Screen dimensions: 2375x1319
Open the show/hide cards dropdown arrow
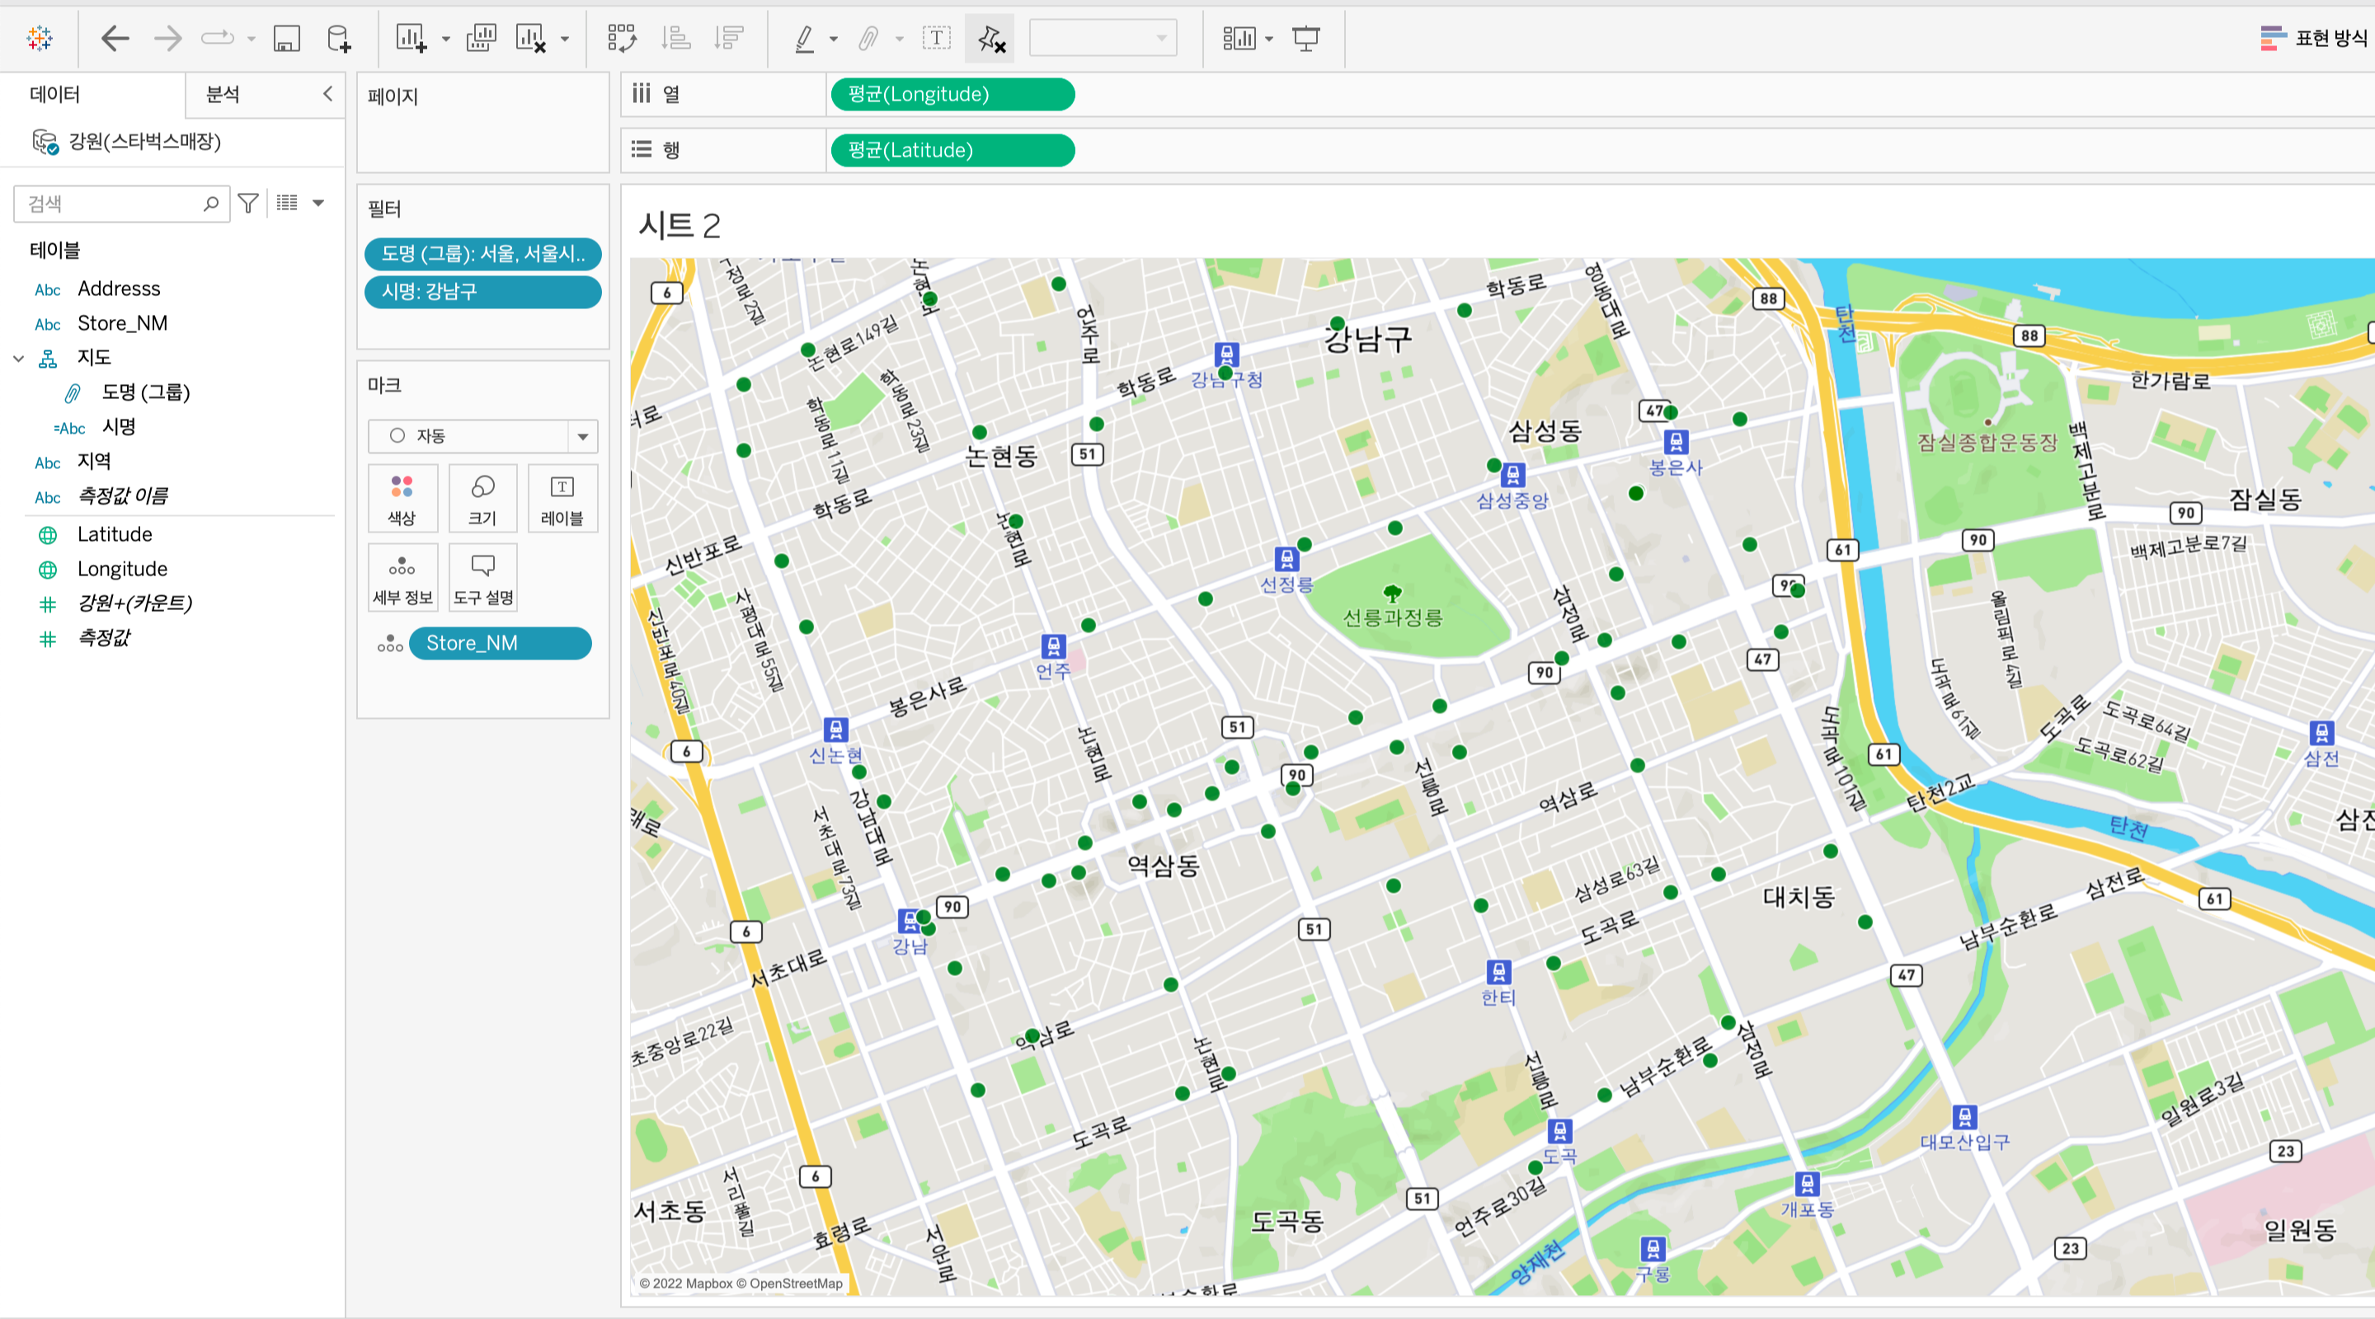1270,39
